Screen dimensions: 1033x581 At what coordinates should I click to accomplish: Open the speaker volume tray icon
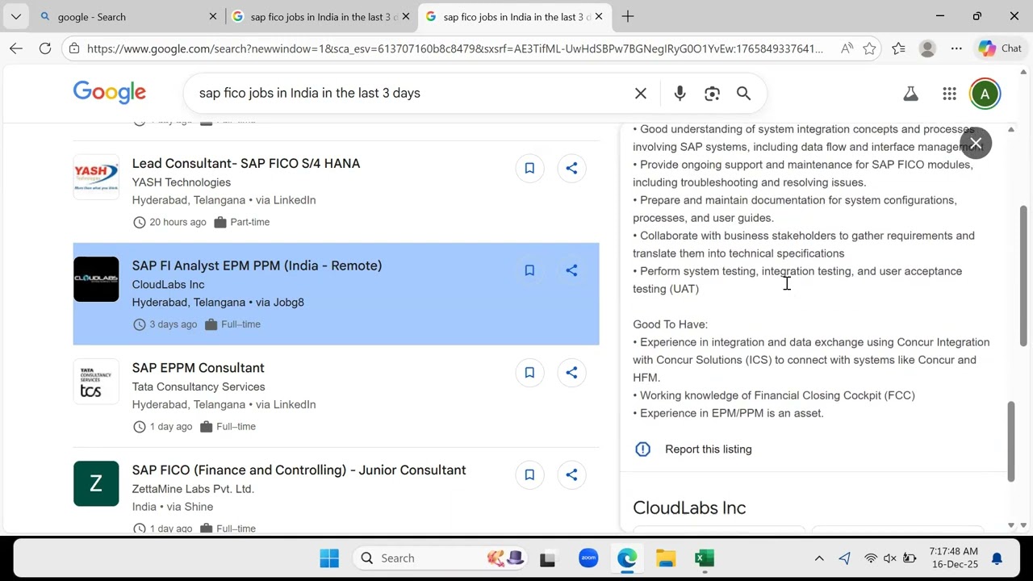pyautogui.click(x=890, y=558)
